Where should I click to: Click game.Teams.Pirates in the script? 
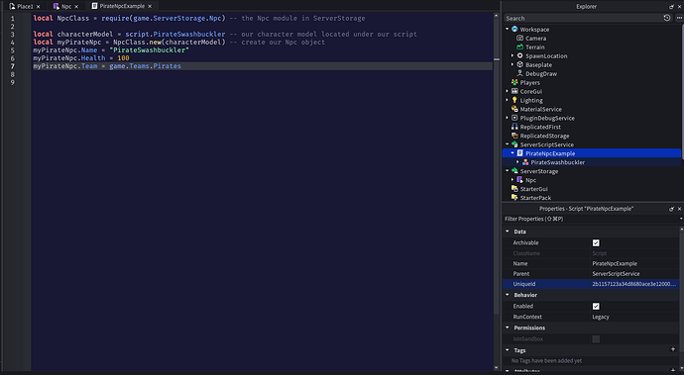[x=145, y=66]
